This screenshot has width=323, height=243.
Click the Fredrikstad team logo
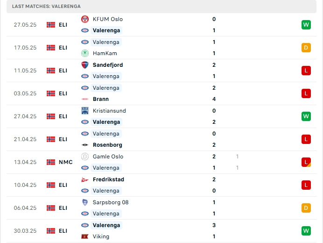tap(84, 179)
